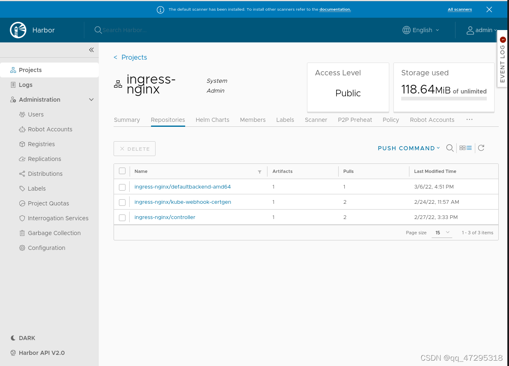Click the Logs sidebar icon
This screenshot has width=509, height=366.
point(13,85)
